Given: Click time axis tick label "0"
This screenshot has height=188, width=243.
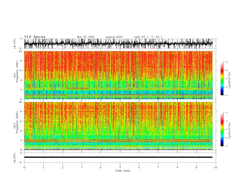Looking at the screenshot, I should [x=24, y=167].
